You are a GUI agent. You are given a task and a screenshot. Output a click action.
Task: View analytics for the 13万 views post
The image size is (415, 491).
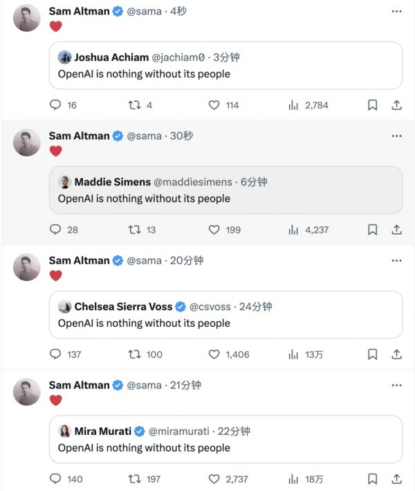click(x=305, y=355)
